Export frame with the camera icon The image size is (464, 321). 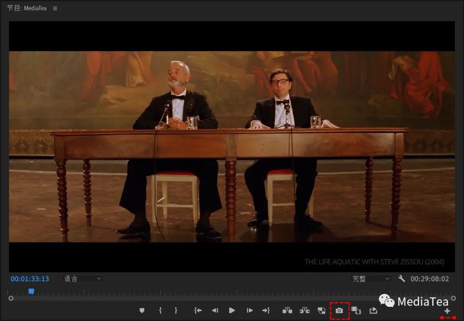(339, 311)
